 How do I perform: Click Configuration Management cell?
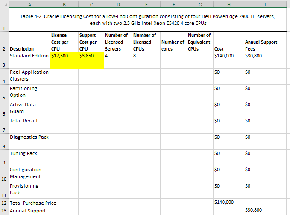[29, 174]
